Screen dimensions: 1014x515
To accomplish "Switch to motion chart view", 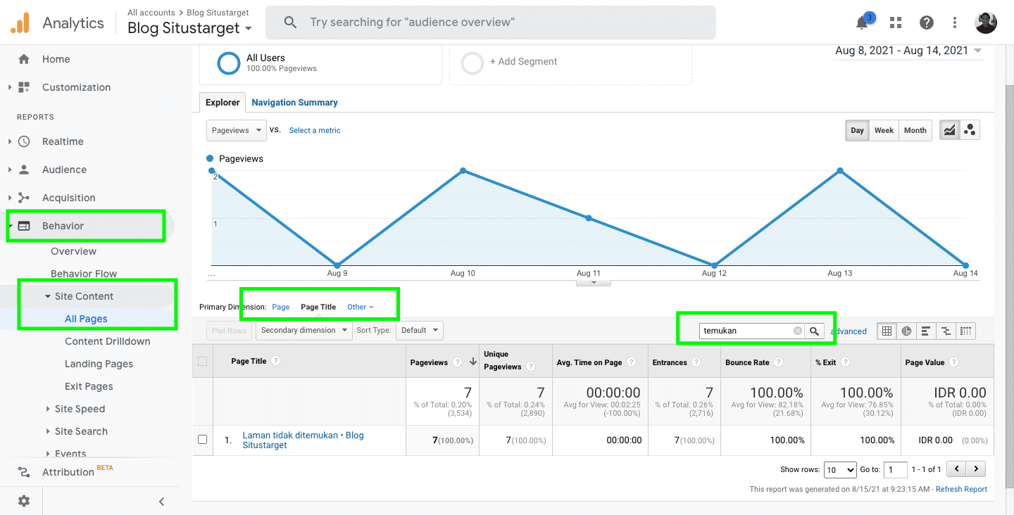I will point(970,130).
